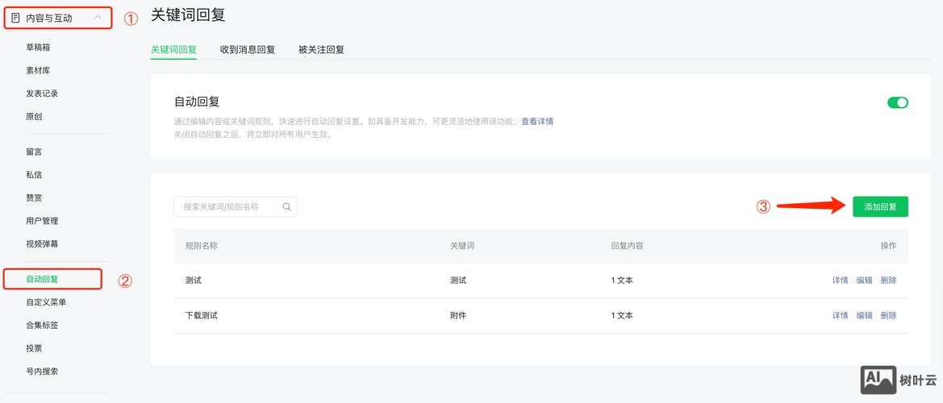Viewport: 943px width, 403px height.
Task: Click the document icon beside 内容与互动
Action: 15,18
